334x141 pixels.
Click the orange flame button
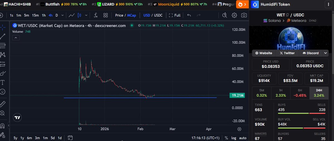point(243,4)
